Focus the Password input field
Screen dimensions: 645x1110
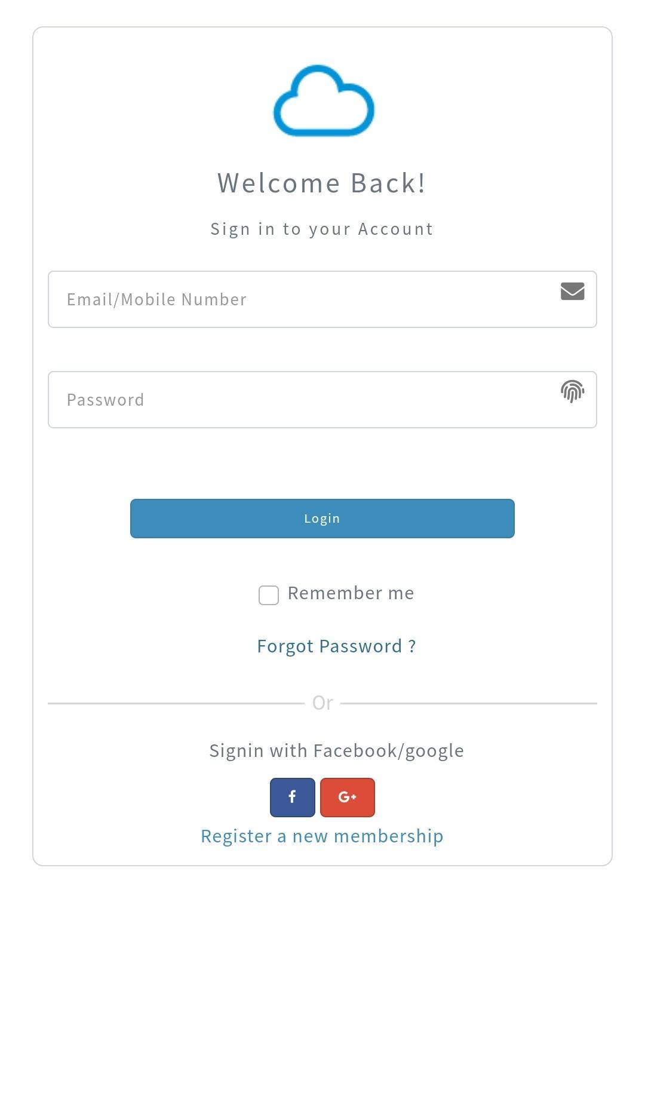[322, 400]
